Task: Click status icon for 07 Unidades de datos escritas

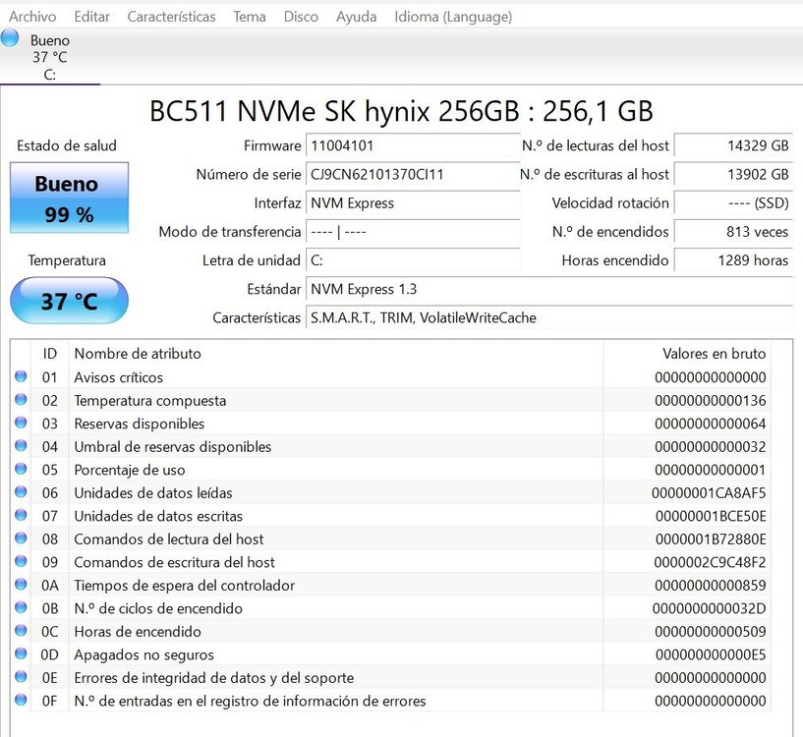Action: (x=21, y=515)
